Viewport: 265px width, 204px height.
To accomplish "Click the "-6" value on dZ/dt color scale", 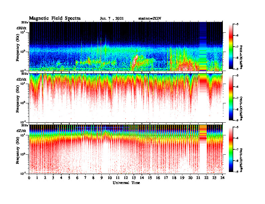I will 237,138.
